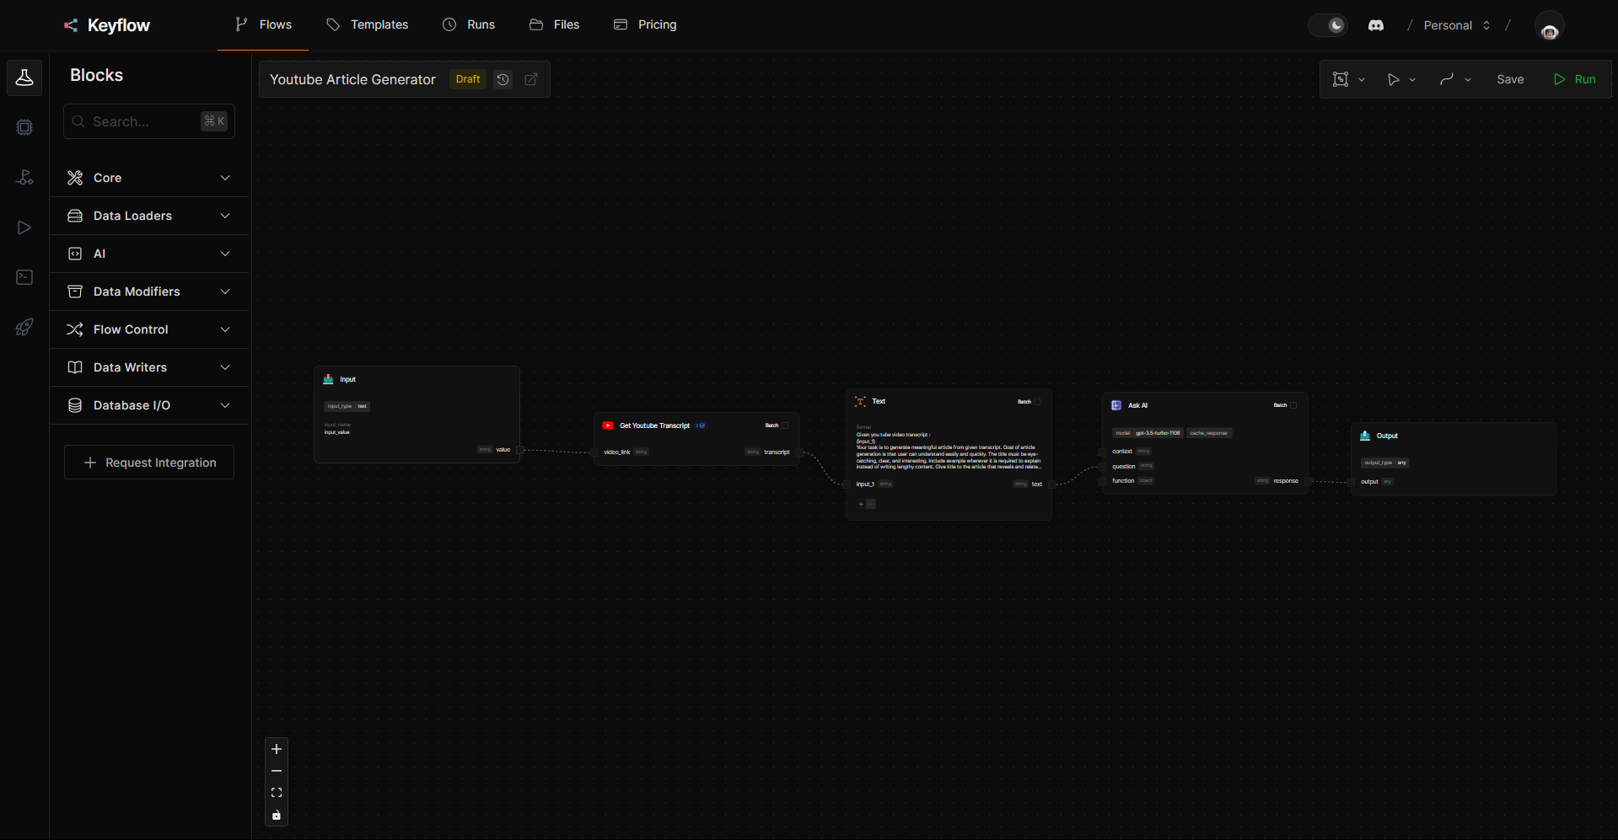Open the terminal icon in left sidebar
This screenshot has width=1618, height=840.
pyautogui.click(x=24, y=277)
